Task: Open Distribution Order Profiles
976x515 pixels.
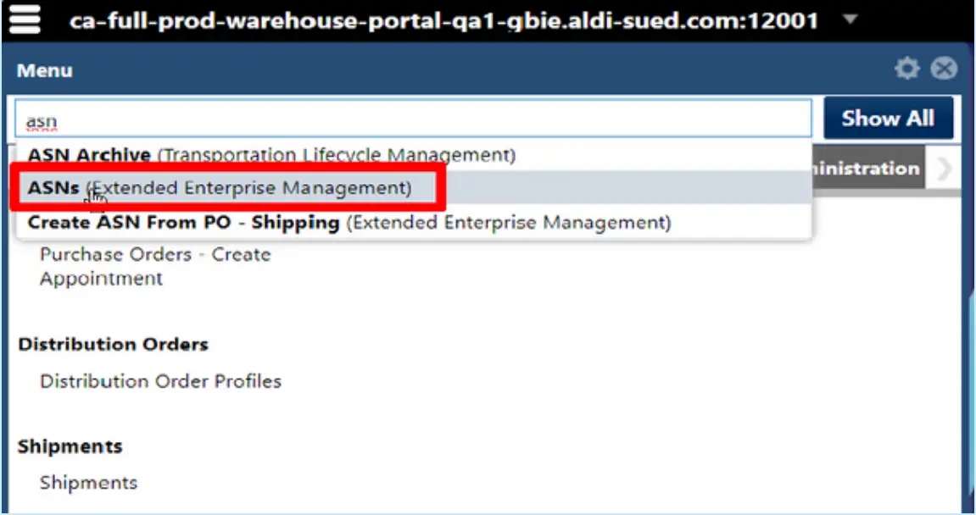Action: pos(160,381)
